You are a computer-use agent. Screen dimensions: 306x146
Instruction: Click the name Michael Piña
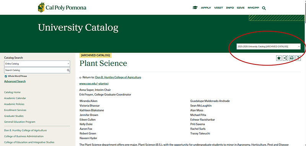[198, 115]
